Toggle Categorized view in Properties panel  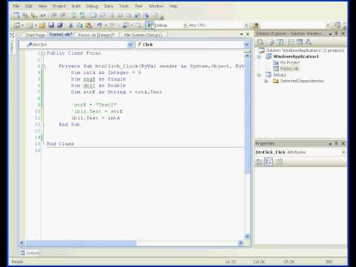(260, 162)
